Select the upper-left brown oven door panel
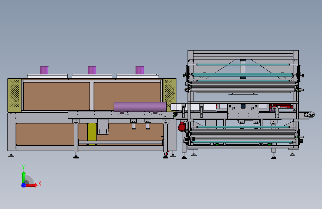The height and width of the screenshot is (209, 322). [x=56, y=96]
